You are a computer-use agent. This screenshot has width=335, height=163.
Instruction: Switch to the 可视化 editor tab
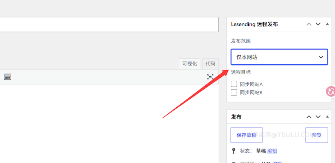190,64
